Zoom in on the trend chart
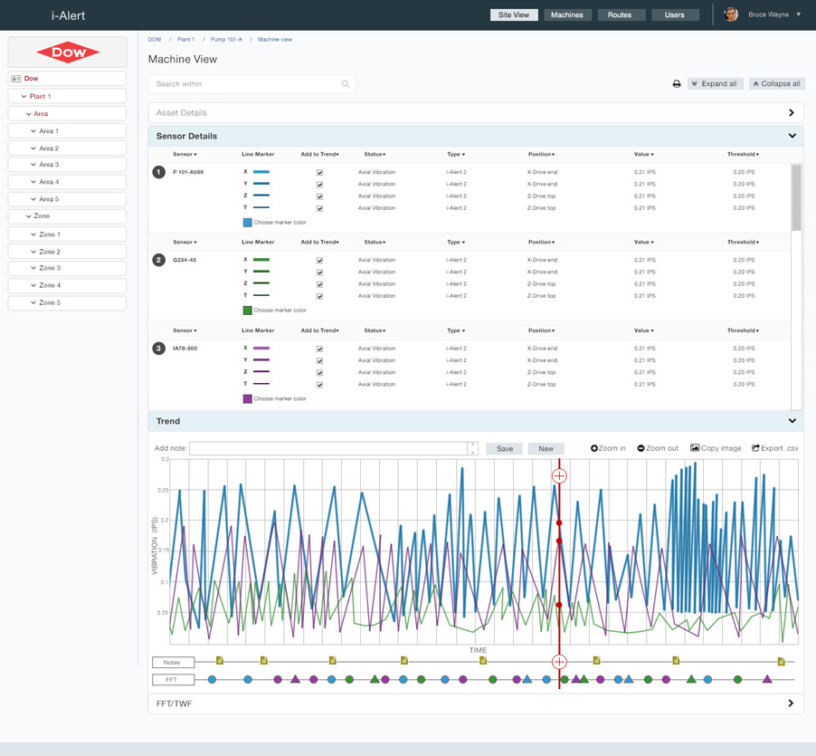Screen dimensions: 816x756 coord(608,448)
